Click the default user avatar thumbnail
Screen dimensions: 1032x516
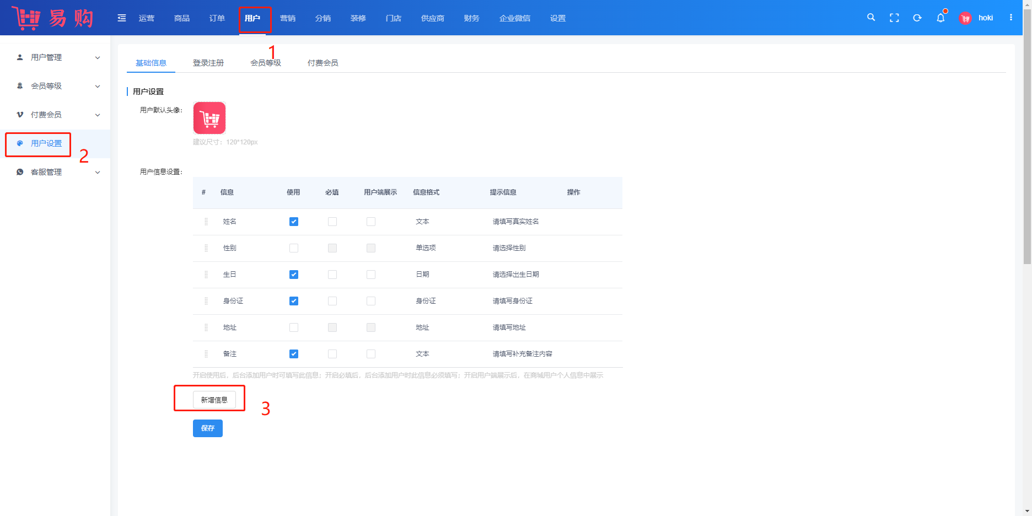pyautogui.click(x=209, y=118)
